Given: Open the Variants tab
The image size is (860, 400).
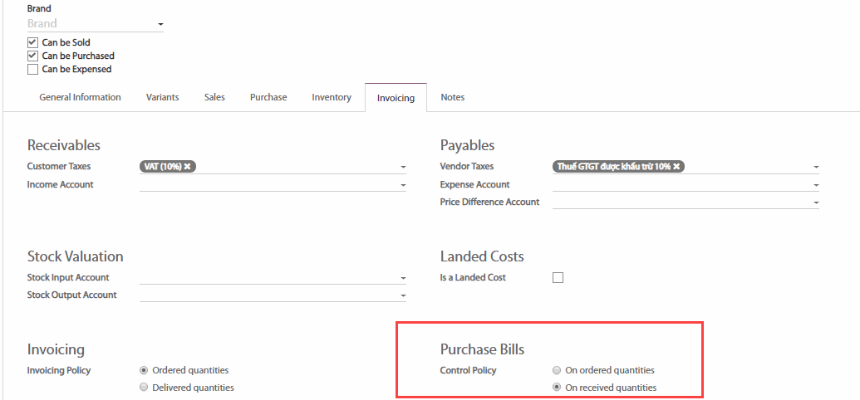Looking at the screenshot, I should click(x=162, y=97).
